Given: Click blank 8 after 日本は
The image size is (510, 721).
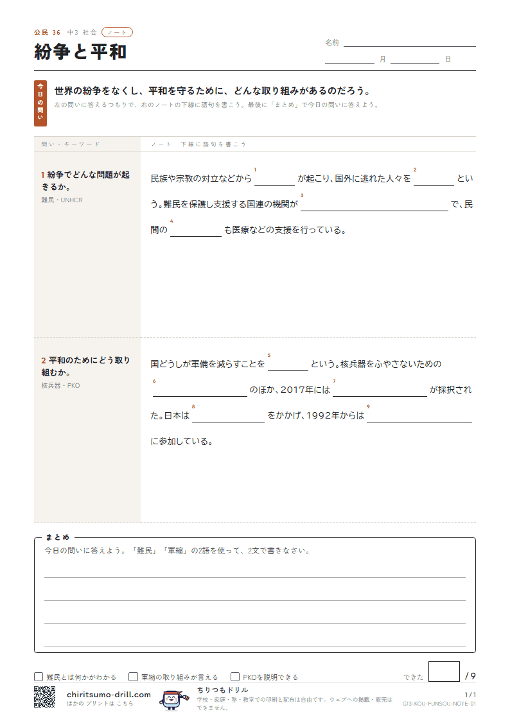Looking at the screenshot, I should click(228, 415).
